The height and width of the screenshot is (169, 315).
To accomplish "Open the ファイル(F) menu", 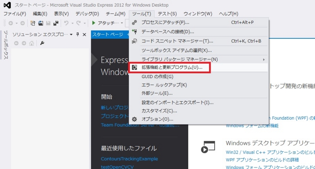I will click(x=15, y=14).
